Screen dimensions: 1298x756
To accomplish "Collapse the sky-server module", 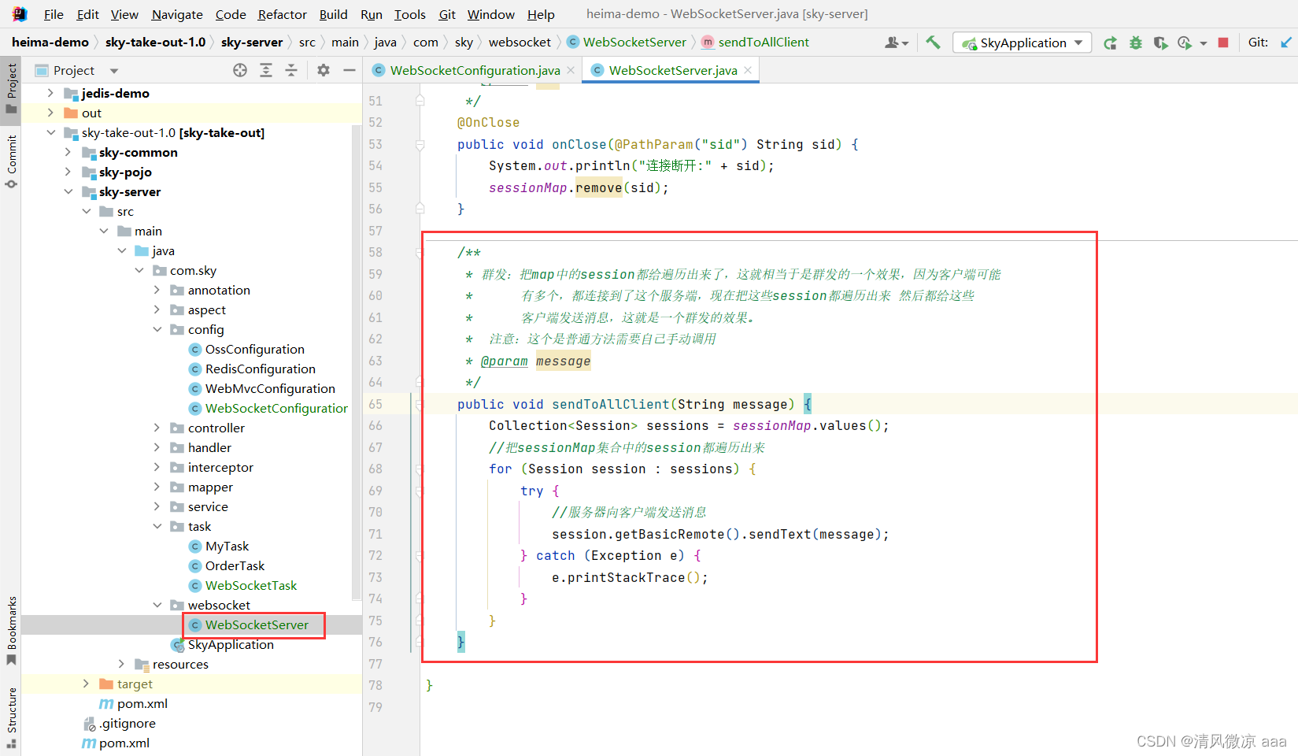I will tap(68, 191).
